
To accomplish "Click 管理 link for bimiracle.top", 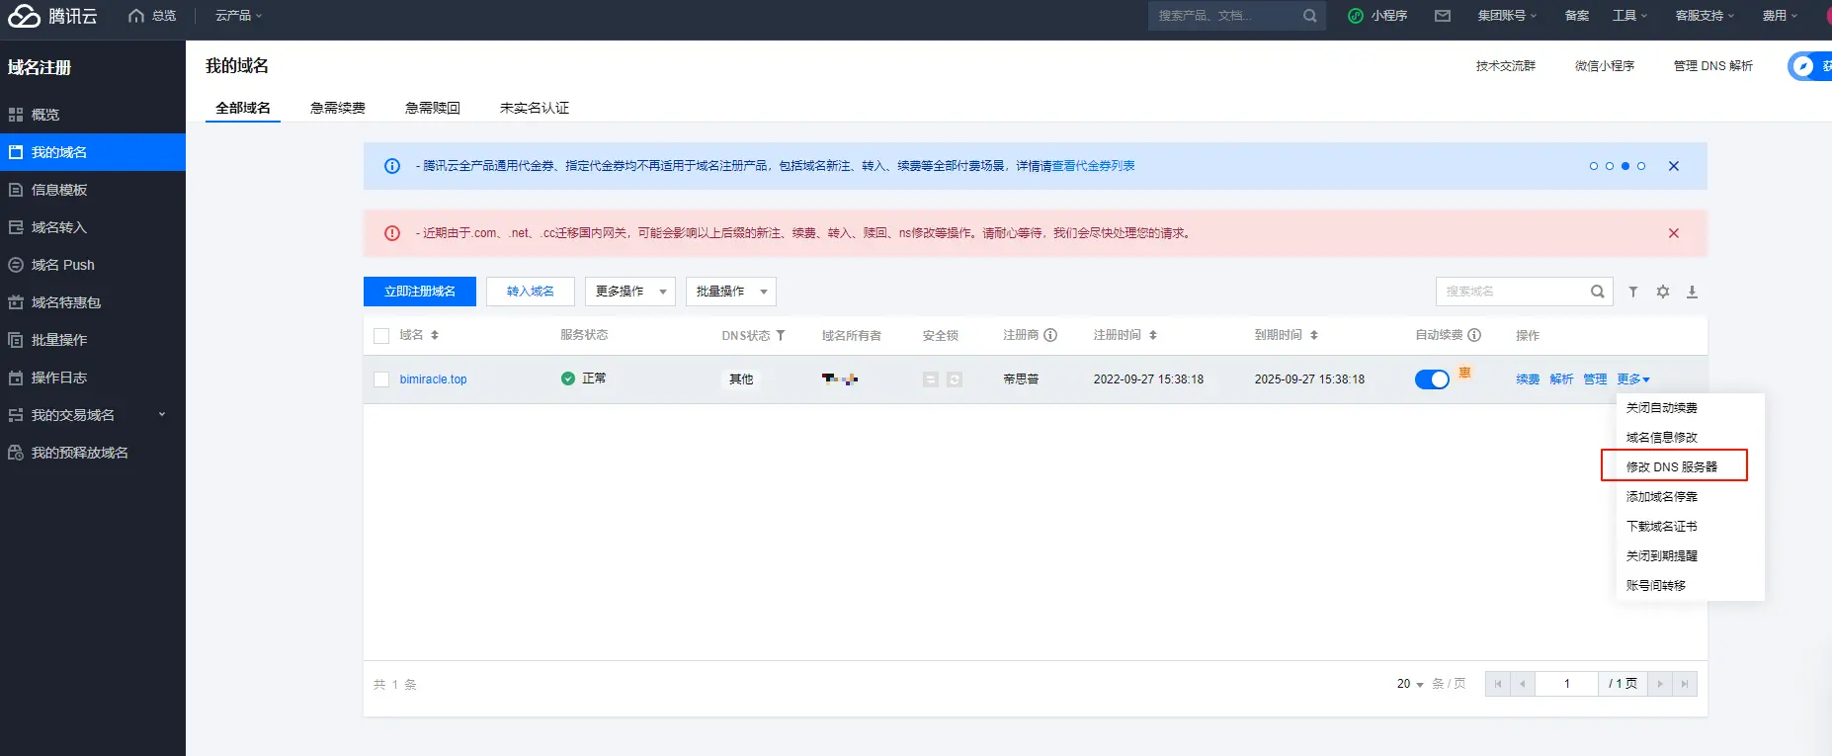I will click(x=1595, y=379).
